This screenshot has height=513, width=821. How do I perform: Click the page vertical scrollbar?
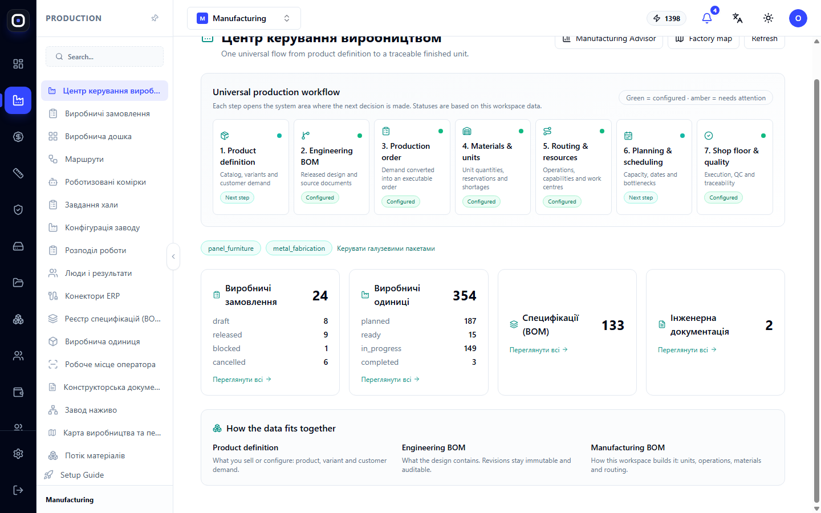[x=816, y=291]
